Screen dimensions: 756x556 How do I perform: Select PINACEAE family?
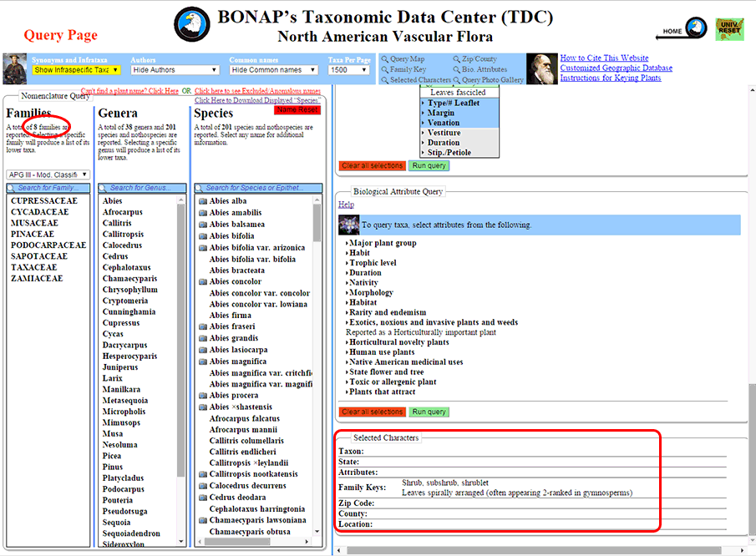point(33,234)
